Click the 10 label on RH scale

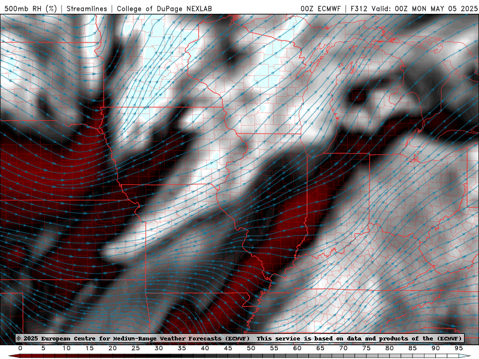66,348
